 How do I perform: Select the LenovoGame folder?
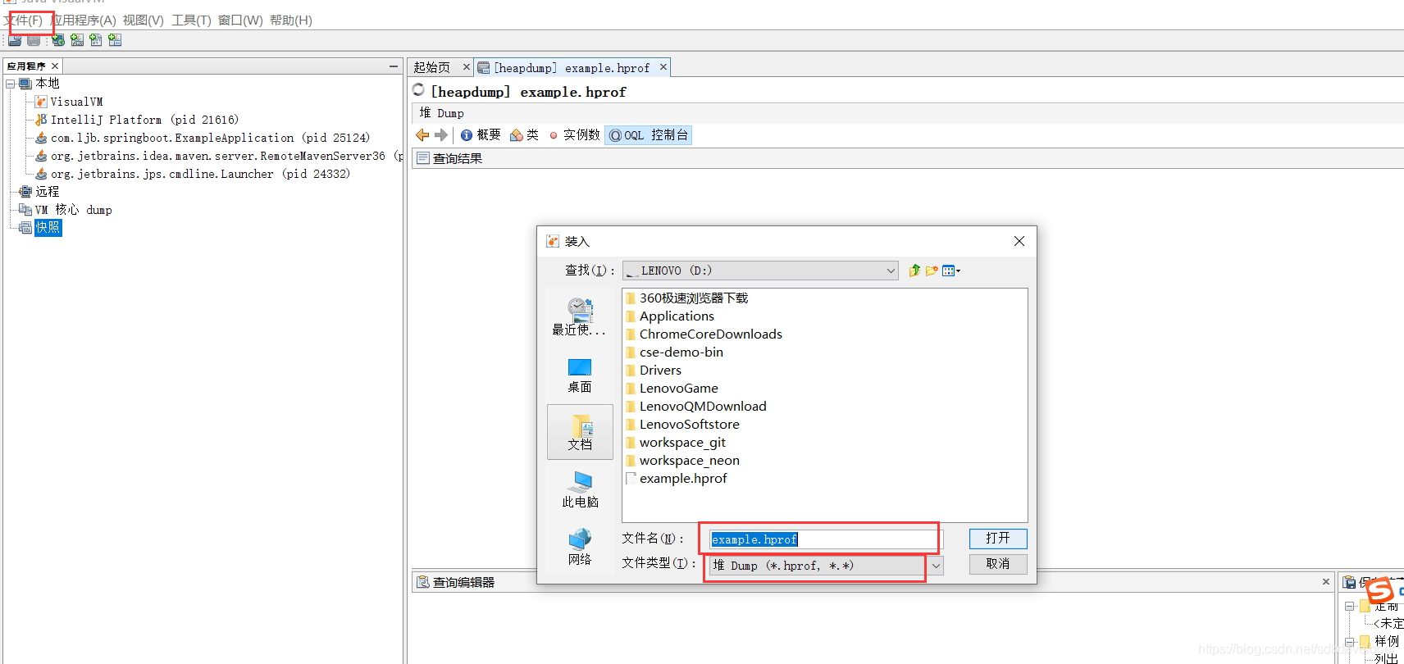point(672,389)
